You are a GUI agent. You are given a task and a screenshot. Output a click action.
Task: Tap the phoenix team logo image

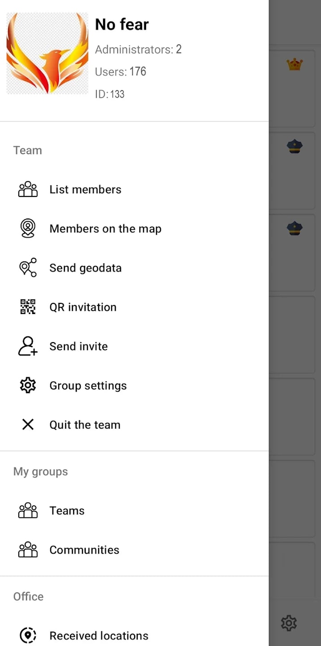click(x=48, y=53)
